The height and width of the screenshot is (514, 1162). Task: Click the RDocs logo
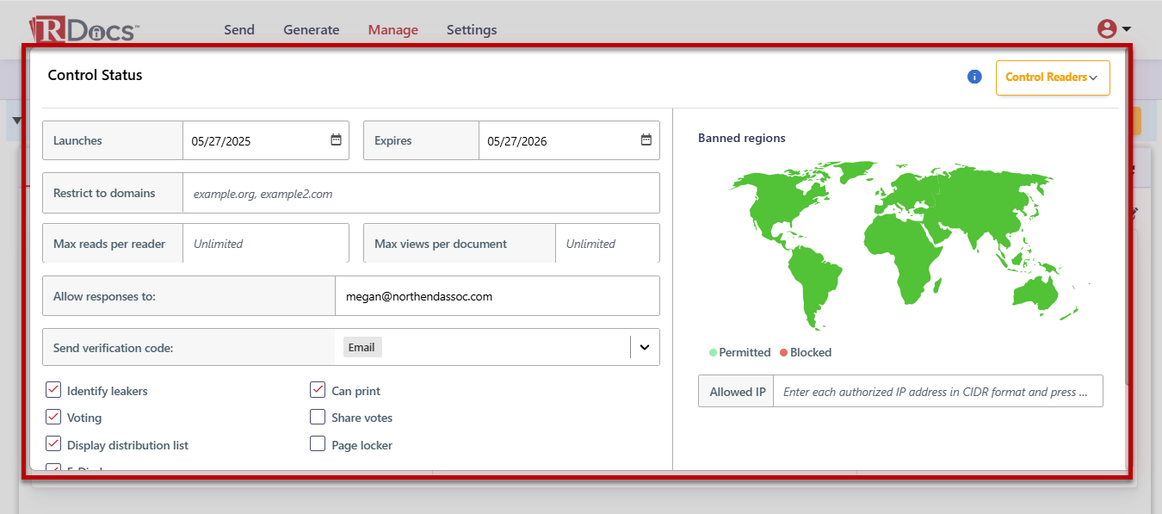tap(83, 29)
